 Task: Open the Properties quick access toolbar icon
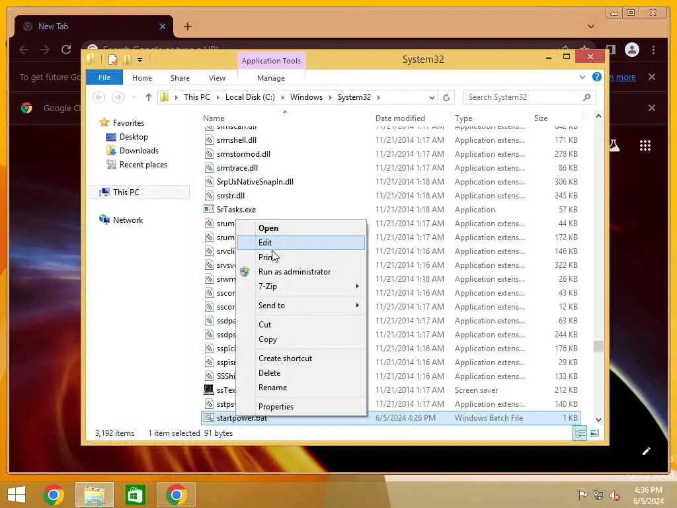pos(112,60)
